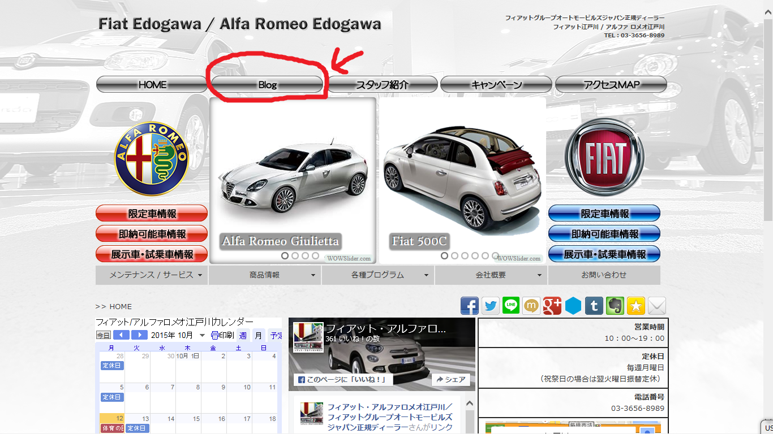Open the Facebook post author link

click(x=390, y=417)
